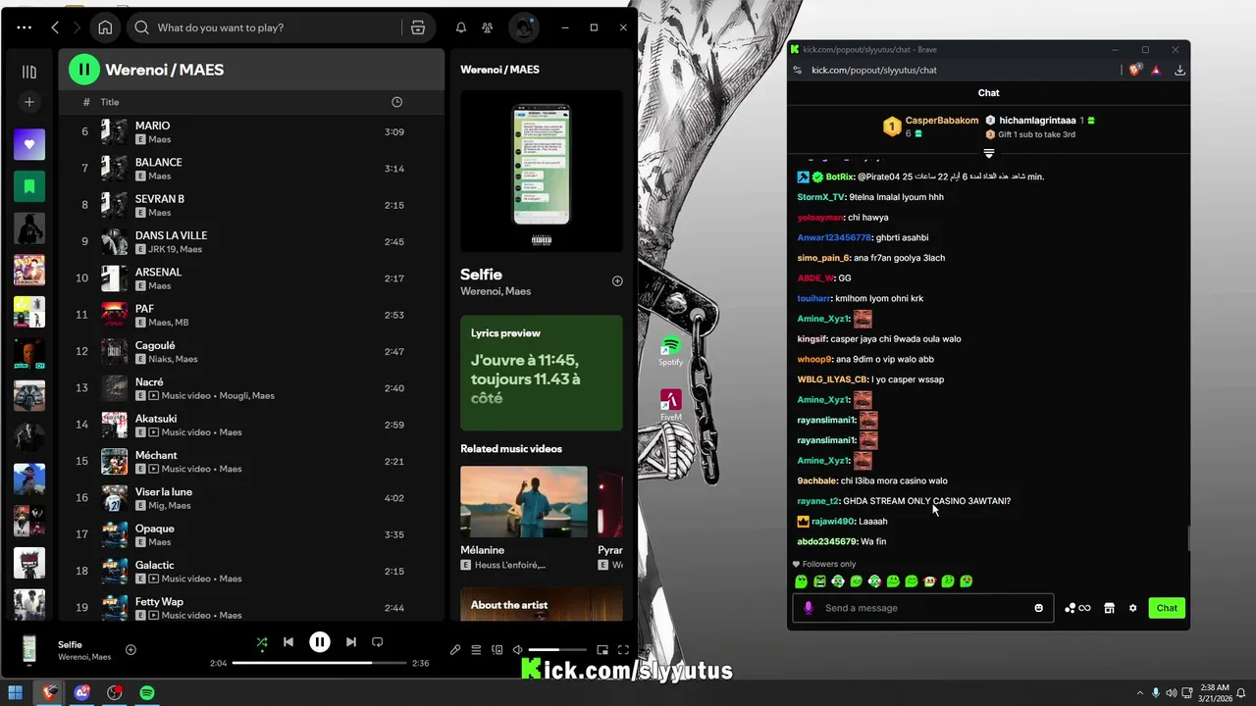
Task: Enter Spotify full screen mode
Action: tap(623, 650)
